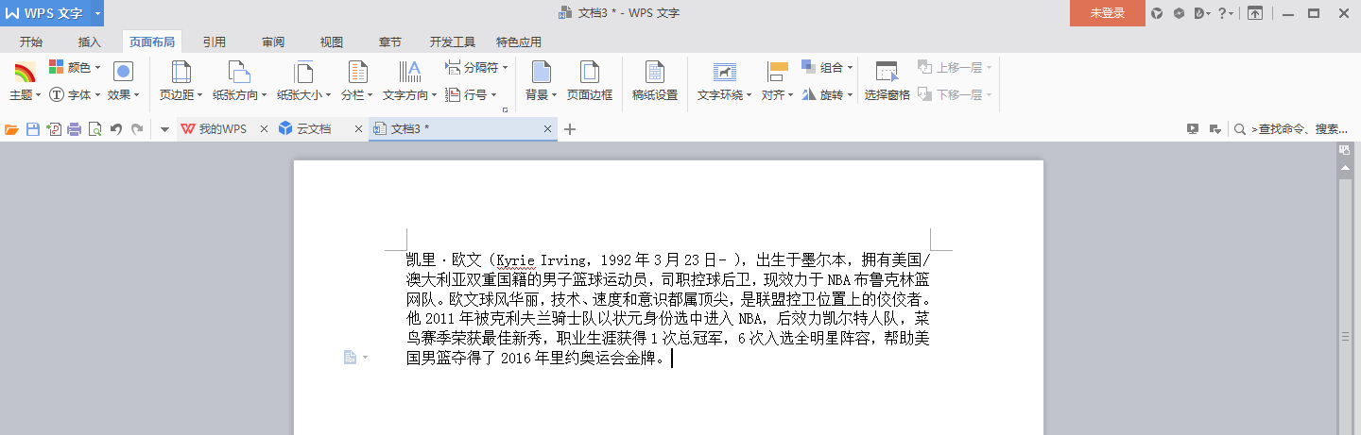Close the 我的WPS tab
Viewport: 1361px width, 435px height.
click(x=264, y=129)
